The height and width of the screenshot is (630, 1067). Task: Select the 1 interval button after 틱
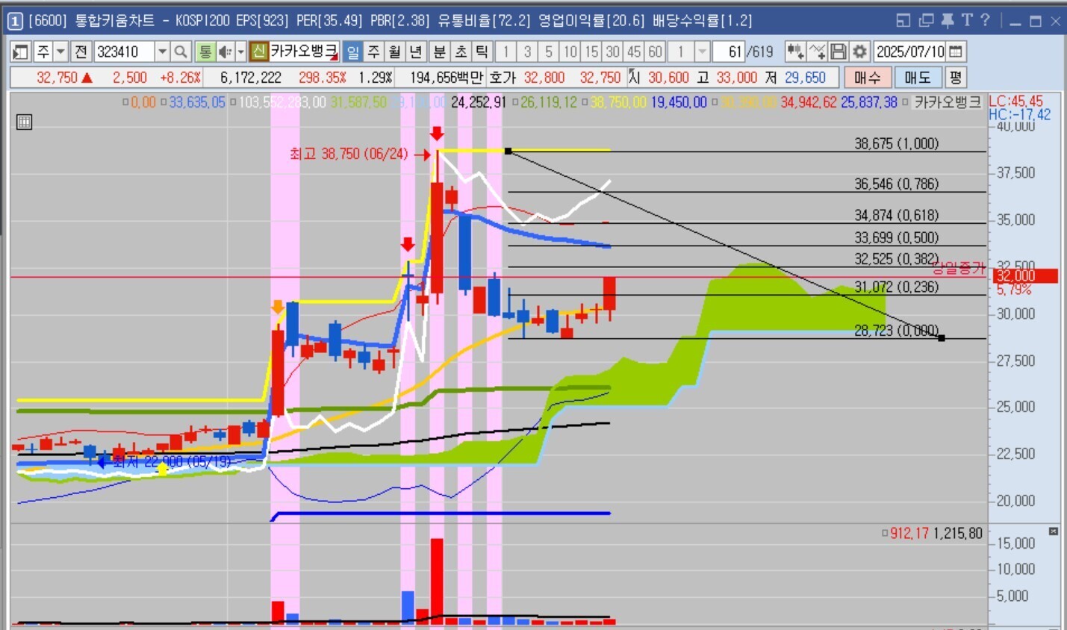point(505,52)
